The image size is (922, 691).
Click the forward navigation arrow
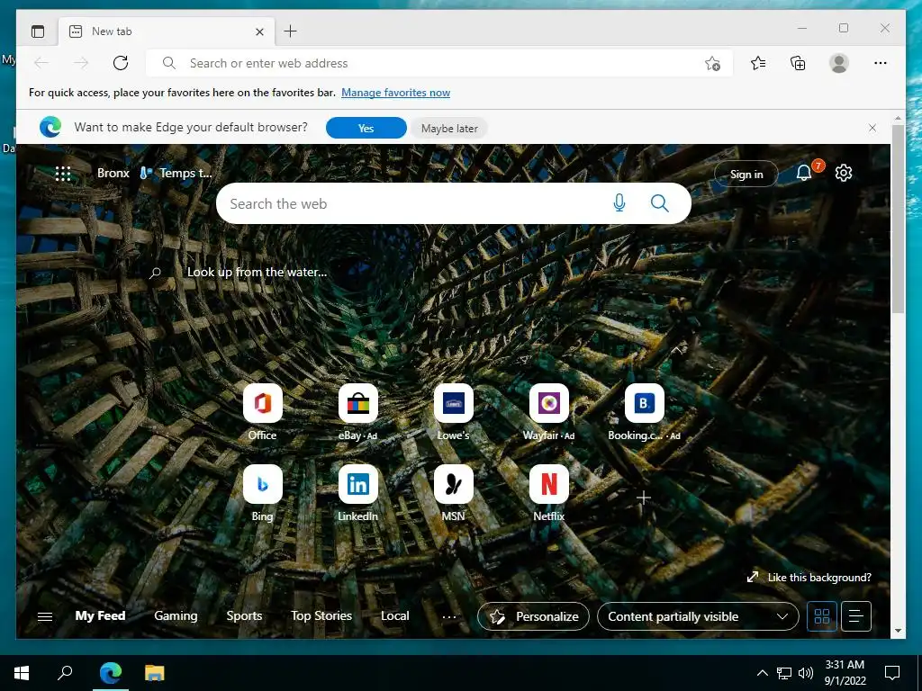pos(81,63)
